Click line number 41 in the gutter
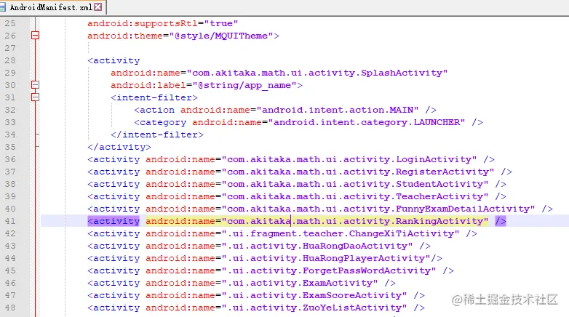This screenshot has height=317, width=569. click(x=10, y=221)
